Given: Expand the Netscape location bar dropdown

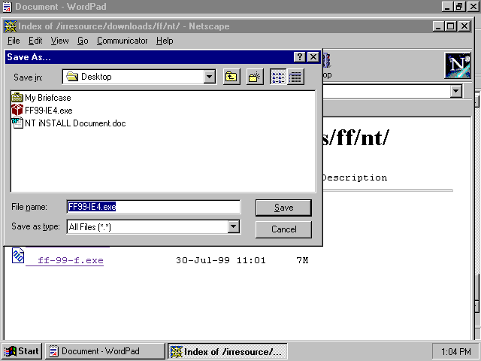Looking at the screenshot, I should (x=455, y=91).
